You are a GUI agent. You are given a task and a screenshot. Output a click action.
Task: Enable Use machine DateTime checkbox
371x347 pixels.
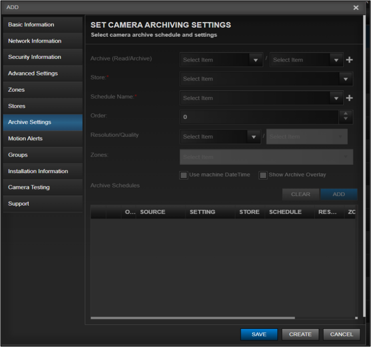184,175
